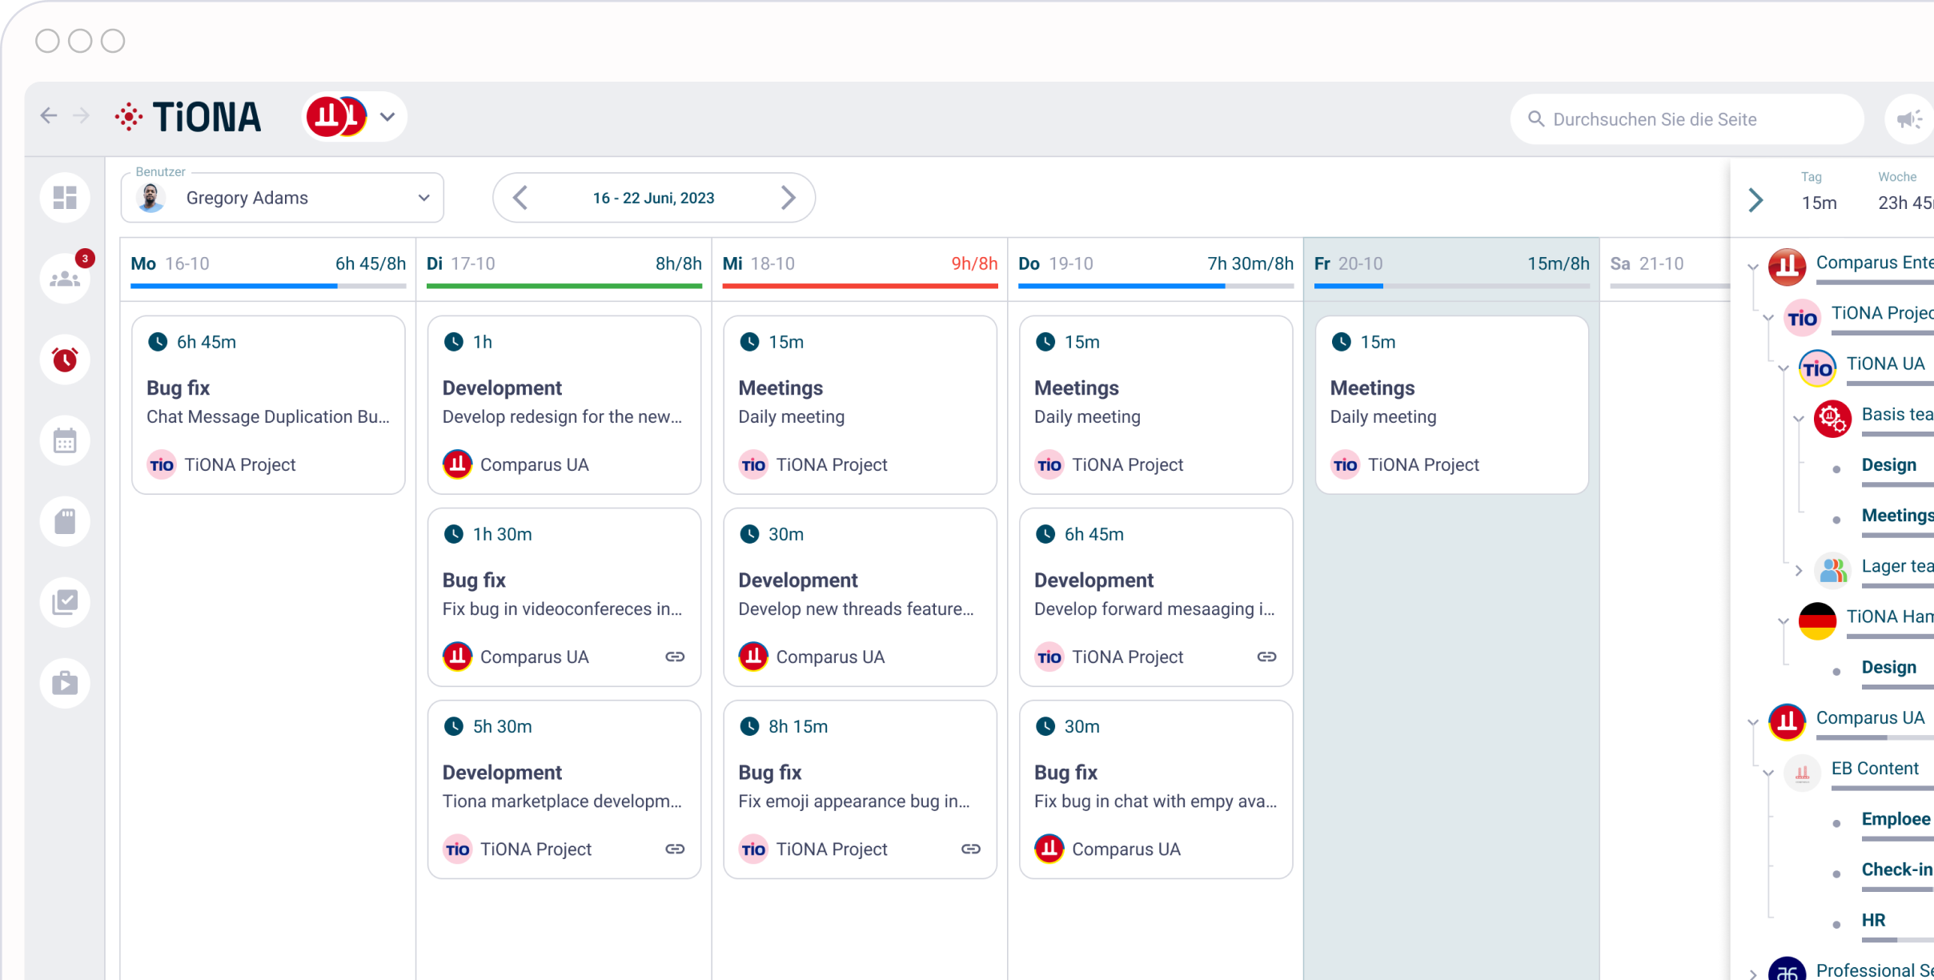Open the dashboard grid icon in sidebar
The width and height of the screenshot is (1934, 980).
tap(65, 197)
